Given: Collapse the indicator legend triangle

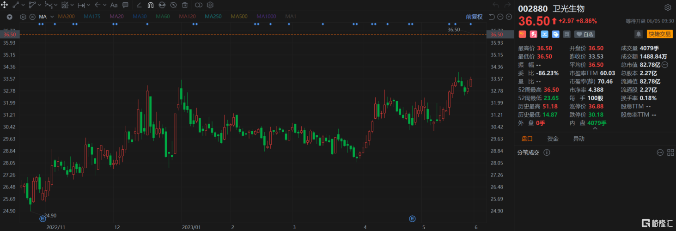Looking at the screenshot, I should tap(10, 17).
